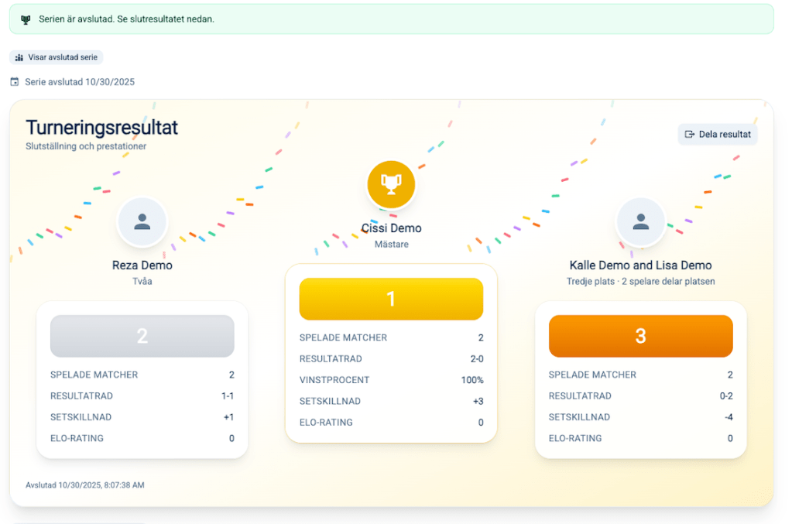This screenshot has width=792, height=524.
Task: Select the silver second place badge
Action: 142,336
